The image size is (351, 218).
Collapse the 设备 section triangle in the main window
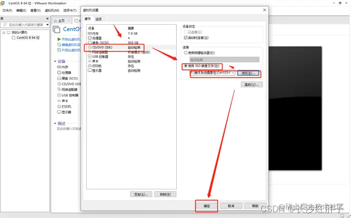pos(55,61)
